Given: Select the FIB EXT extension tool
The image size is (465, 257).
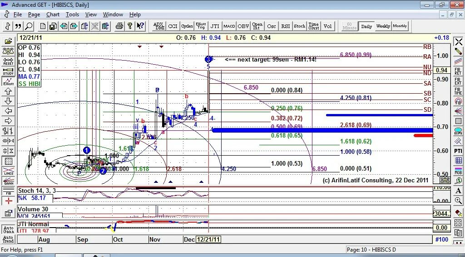Looking at the screenshot, I should (458, 81).
